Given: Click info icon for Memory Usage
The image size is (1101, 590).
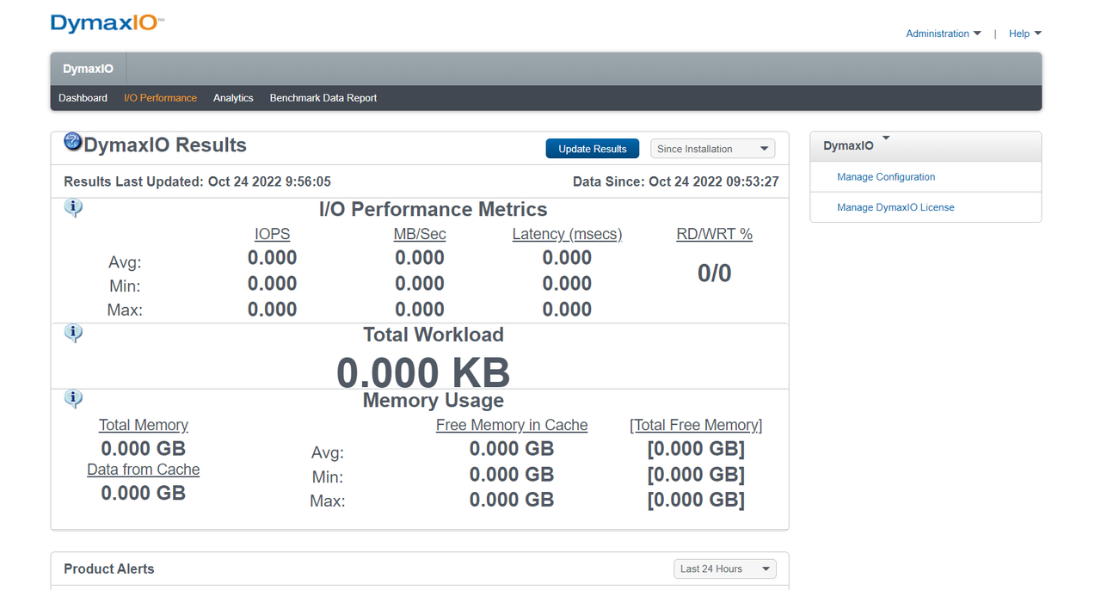Looking at the screenshot, I should pos(74,398).
